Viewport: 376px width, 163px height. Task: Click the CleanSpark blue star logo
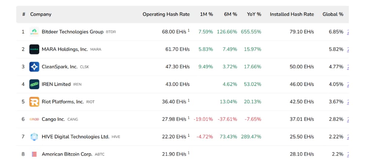(x=34, y=67)
